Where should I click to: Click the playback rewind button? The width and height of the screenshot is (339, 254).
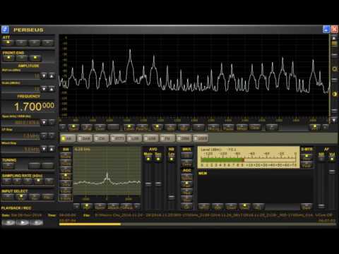(x=8, y=222)
